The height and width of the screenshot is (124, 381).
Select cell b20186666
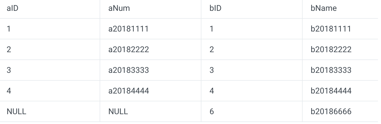[331, 111]
